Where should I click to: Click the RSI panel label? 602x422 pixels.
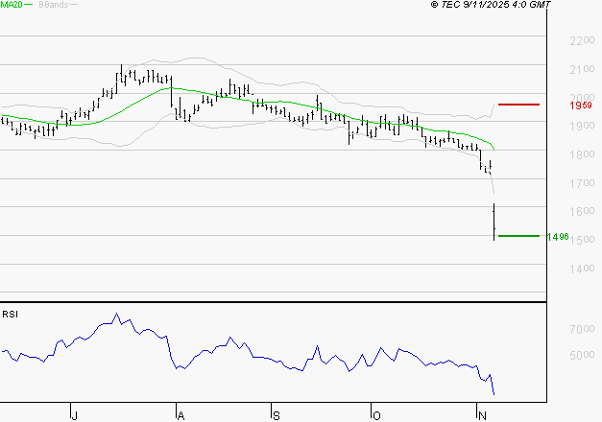10,315
